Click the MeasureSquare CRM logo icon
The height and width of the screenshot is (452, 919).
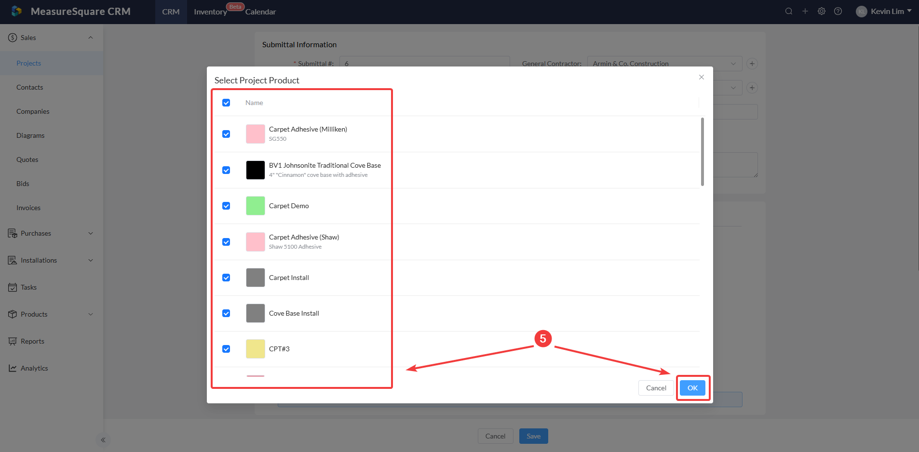pos(16,11)
